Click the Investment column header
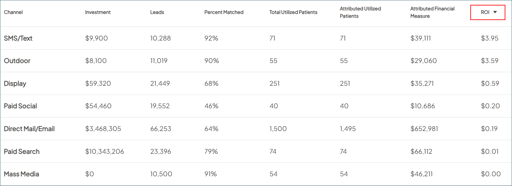 98,12
